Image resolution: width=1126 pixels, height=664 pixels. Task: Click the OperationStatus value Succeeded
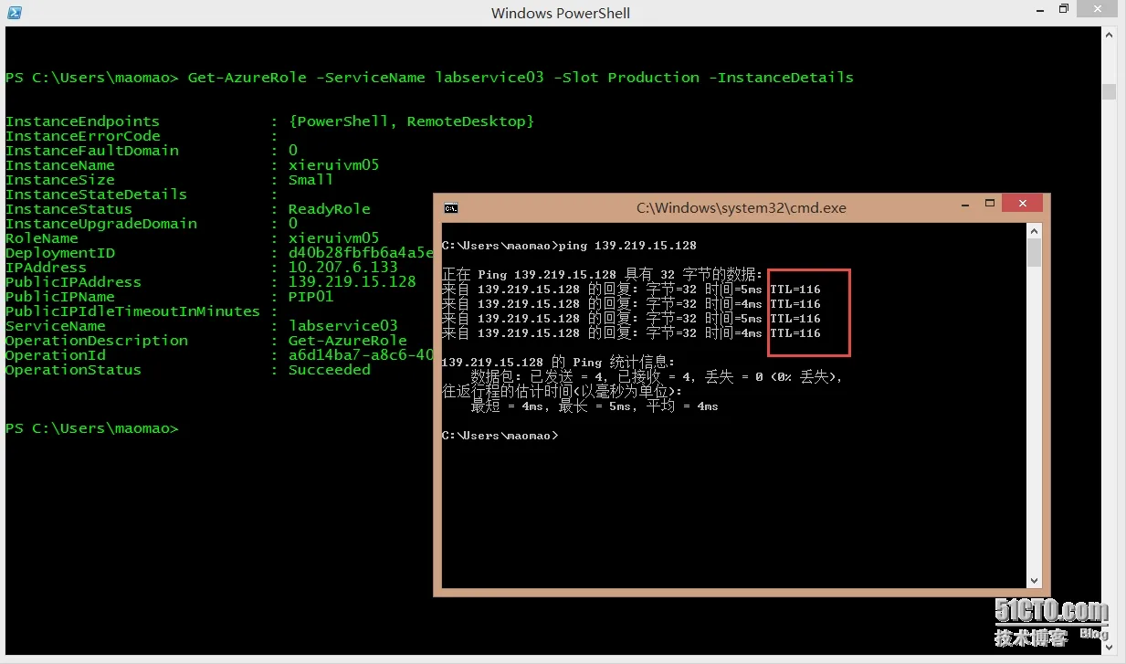pyautogui.click(x=329, y=370)
